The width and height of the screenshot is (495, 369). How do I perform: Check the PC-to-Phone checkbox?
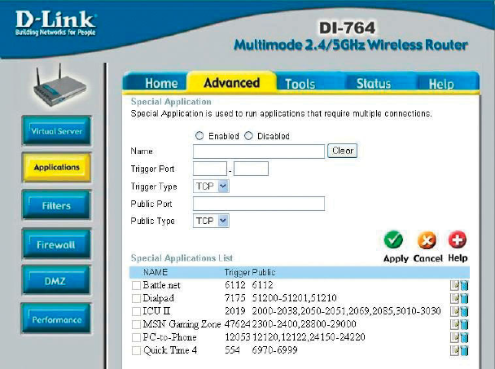pos(136,337)
